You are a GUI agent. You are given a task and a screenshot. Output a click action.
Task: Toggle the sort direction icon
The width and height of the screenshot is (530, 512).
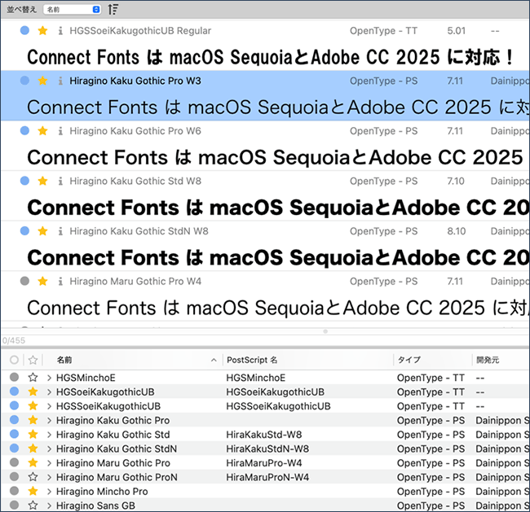pos(113,10)
